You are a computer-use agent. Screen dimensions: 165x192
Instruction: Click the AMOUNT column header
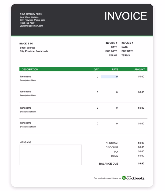[x=140, y=69]
